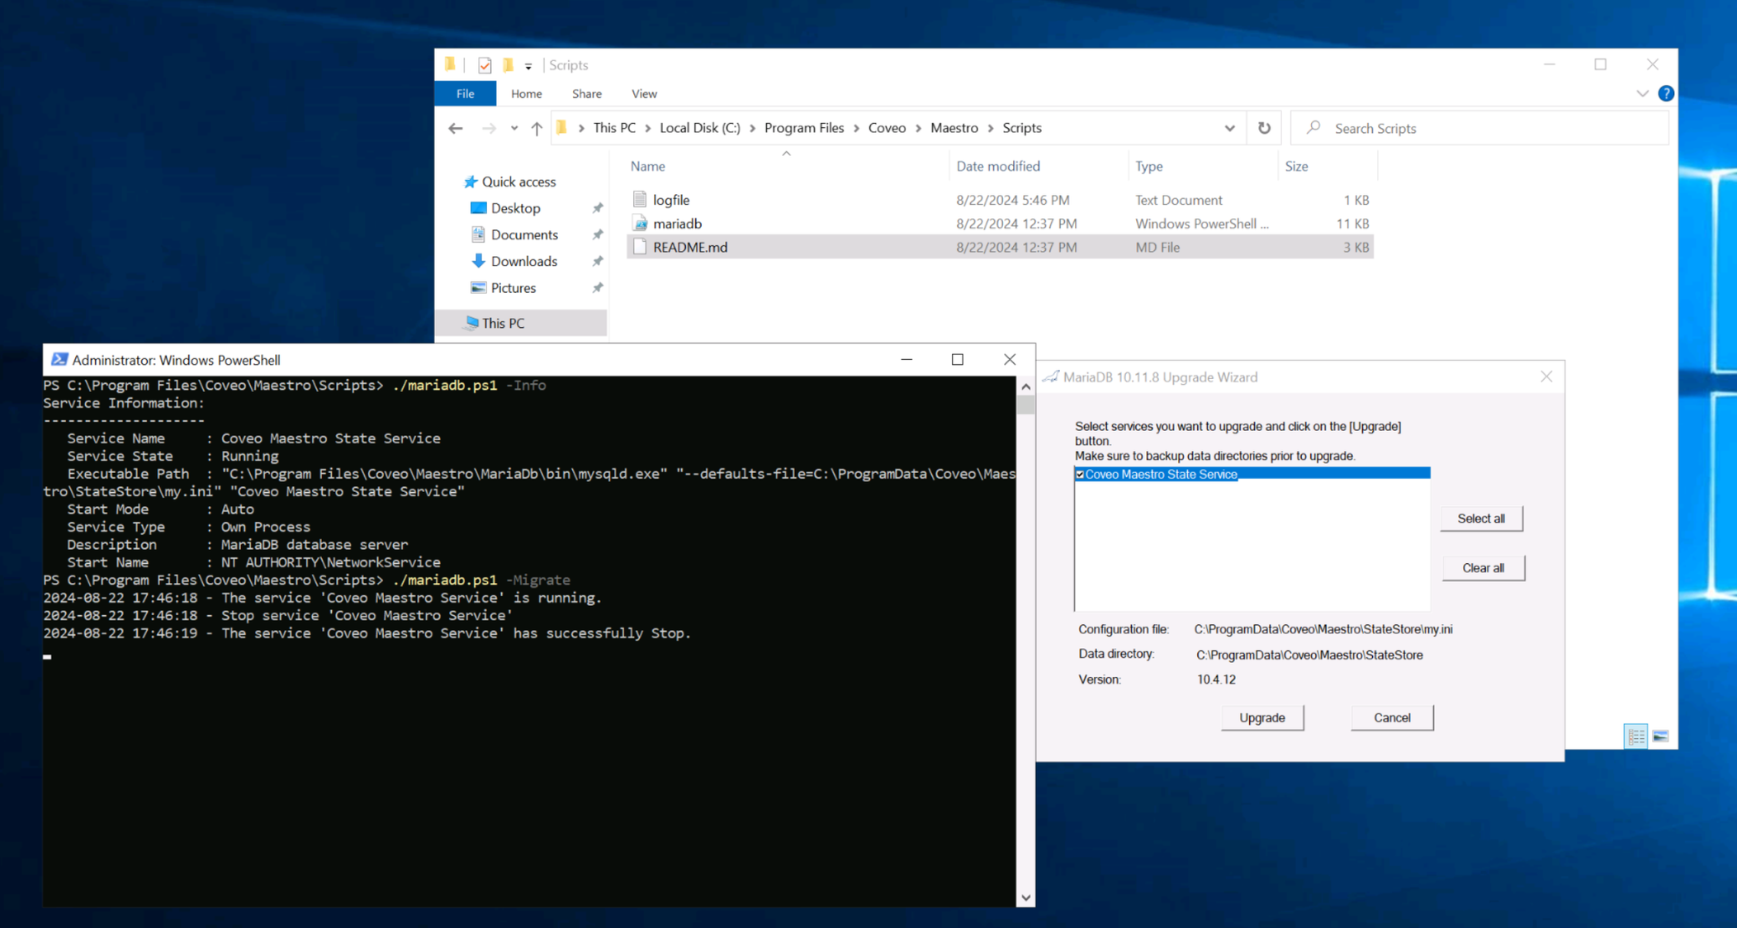Open Customize Quick Access Toolbar dropdown
Screen dimensions: 1737x928
point(528,66)
